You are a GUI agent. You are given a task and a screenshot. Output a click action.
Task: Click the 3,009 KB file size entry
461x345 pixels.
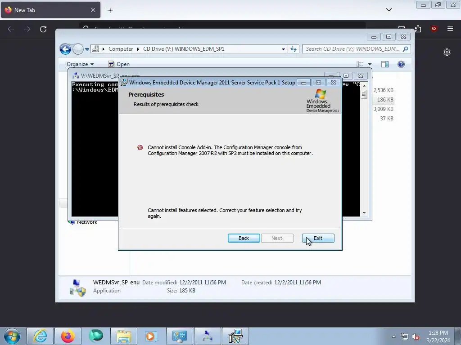(x=384, y=109)
